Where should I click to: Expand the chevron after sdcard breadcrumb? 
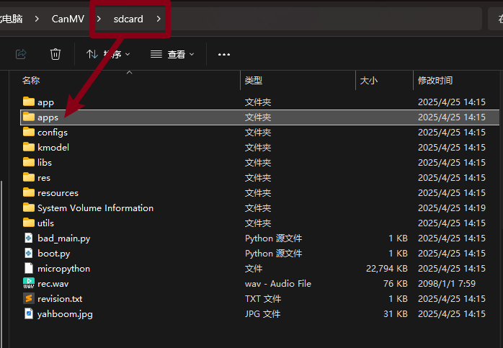159,19
